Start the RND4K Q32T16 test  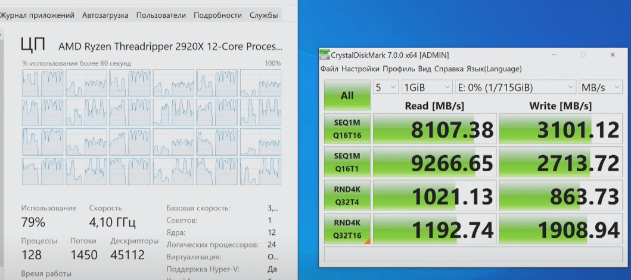tap(347, 229)
